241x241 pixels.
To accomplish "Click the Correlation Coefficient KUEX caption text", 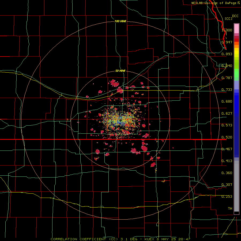I will (x=120, y=239).
